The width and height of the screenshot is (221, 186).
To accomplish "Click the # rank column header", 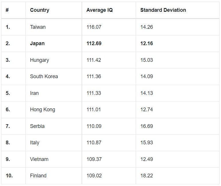I will 7,10.
